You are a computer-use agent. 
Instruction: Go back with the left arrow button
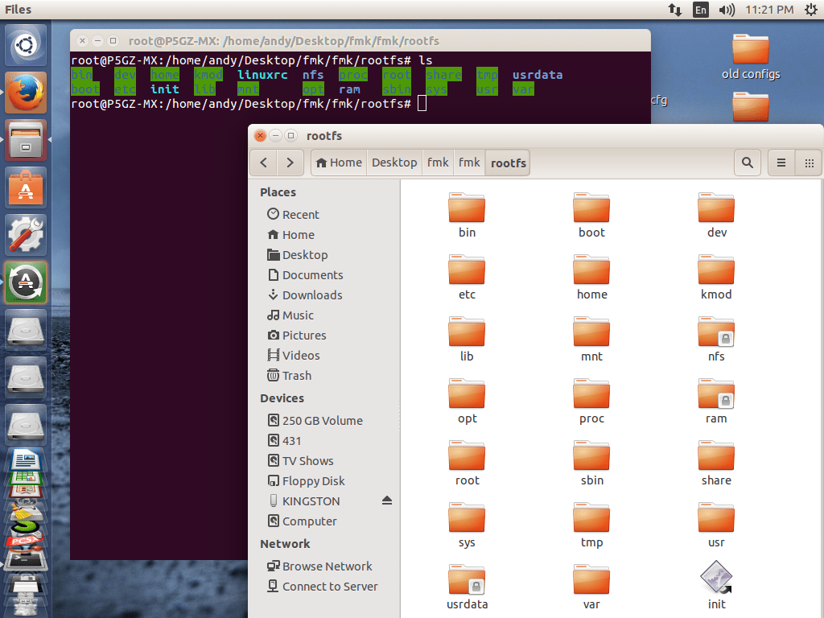pos(263,163)
